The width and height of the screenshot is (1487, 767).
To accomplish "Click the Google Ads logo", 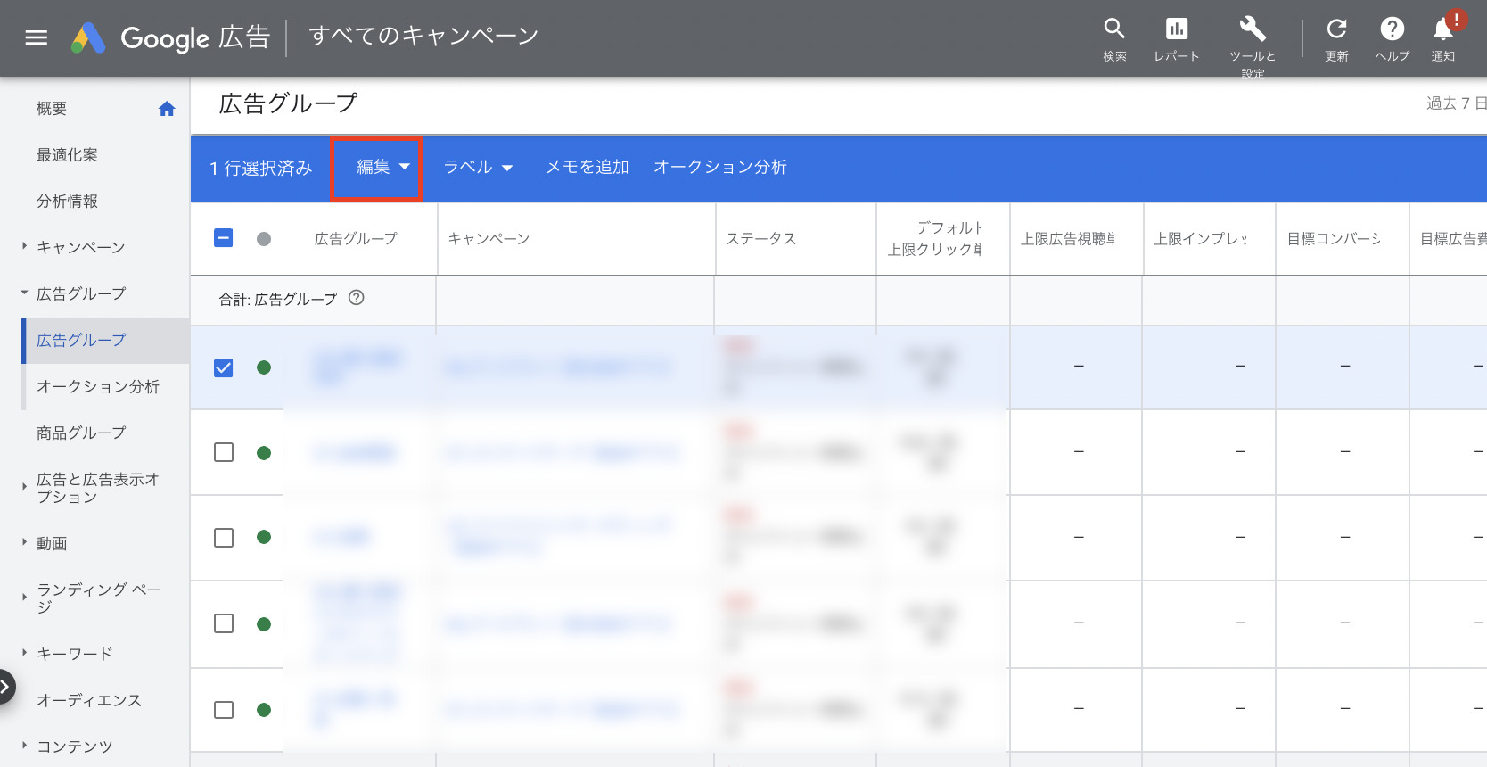I will [89, 37].
